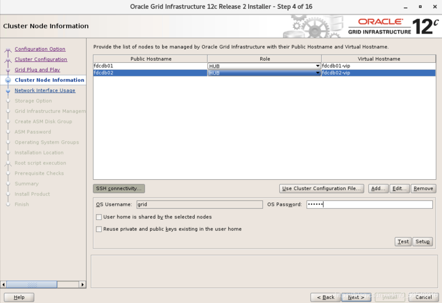The width and height of the screenshot is (442, 303).
Task: Click the fdcdb02-vip virtual hostname cell
Action: [378, 73]
